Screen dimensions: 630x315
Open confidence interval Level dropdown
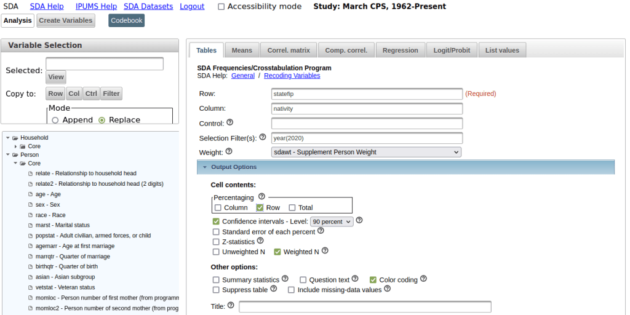pos(332,221)
